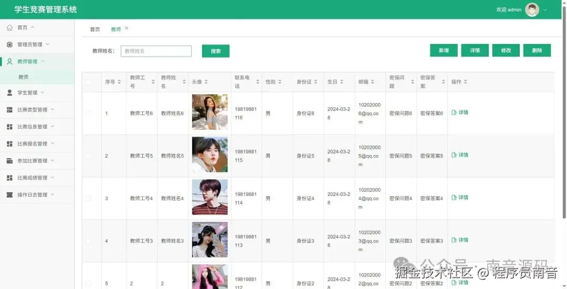Expand the 比赛成绩管理 menu chevron
Viewport: 567px width, 289px height.
(52, 177)
